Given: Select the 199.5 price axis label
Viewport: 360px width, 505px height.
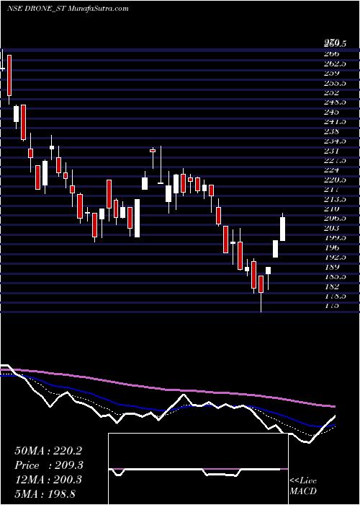Looking at the screenshot, I should coord(335,237).
